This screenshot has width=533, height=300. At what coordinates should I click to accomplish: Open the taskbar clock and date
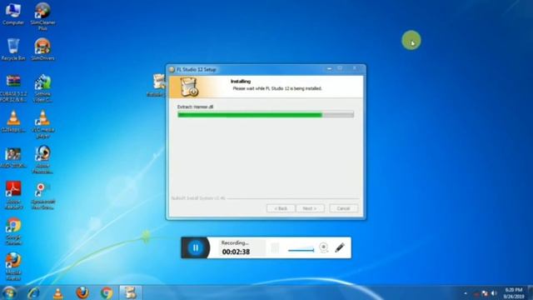click(514, 293)
